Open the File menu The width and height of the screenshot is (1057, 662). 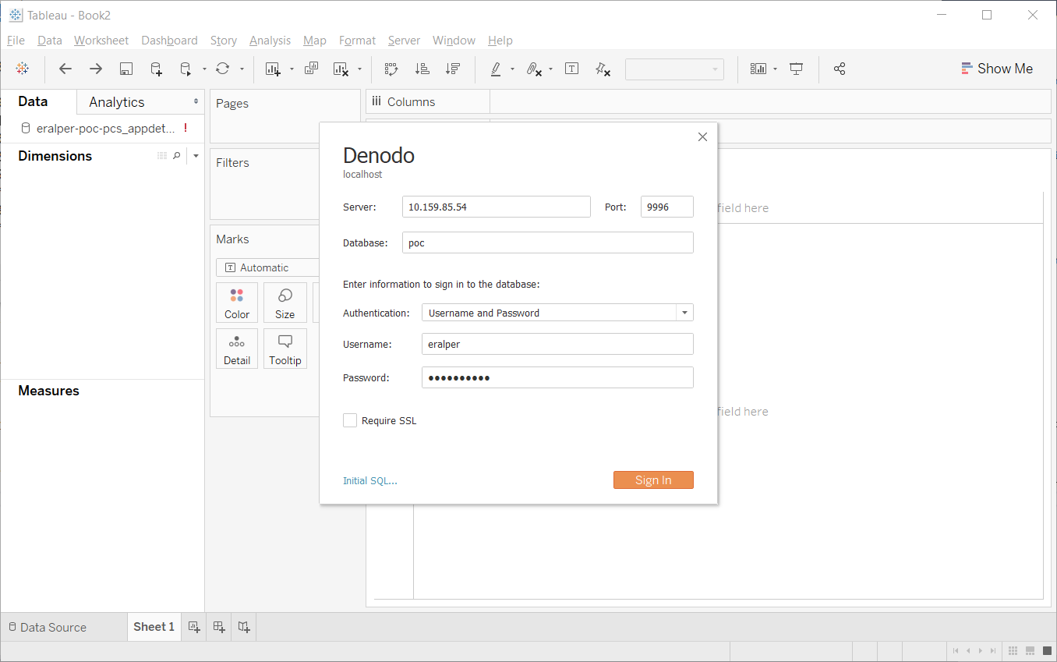16,41
